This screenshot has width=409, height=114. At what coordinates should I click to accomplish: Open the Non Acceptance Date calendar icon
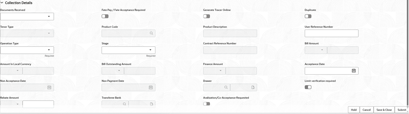click(x=49, y=87)
